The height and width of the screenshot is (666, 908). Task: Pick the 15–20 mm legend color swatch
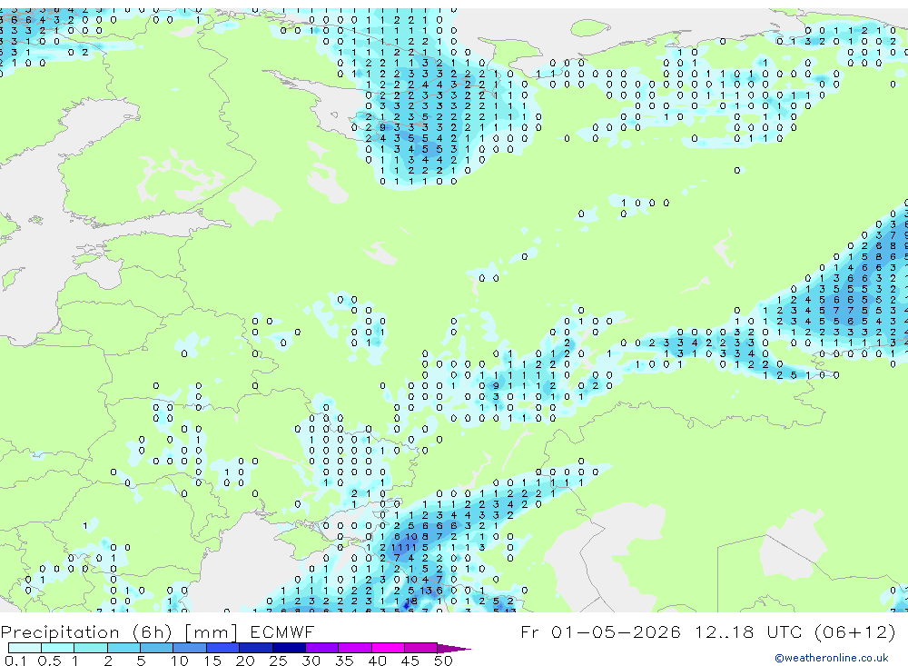coord(222,648)
